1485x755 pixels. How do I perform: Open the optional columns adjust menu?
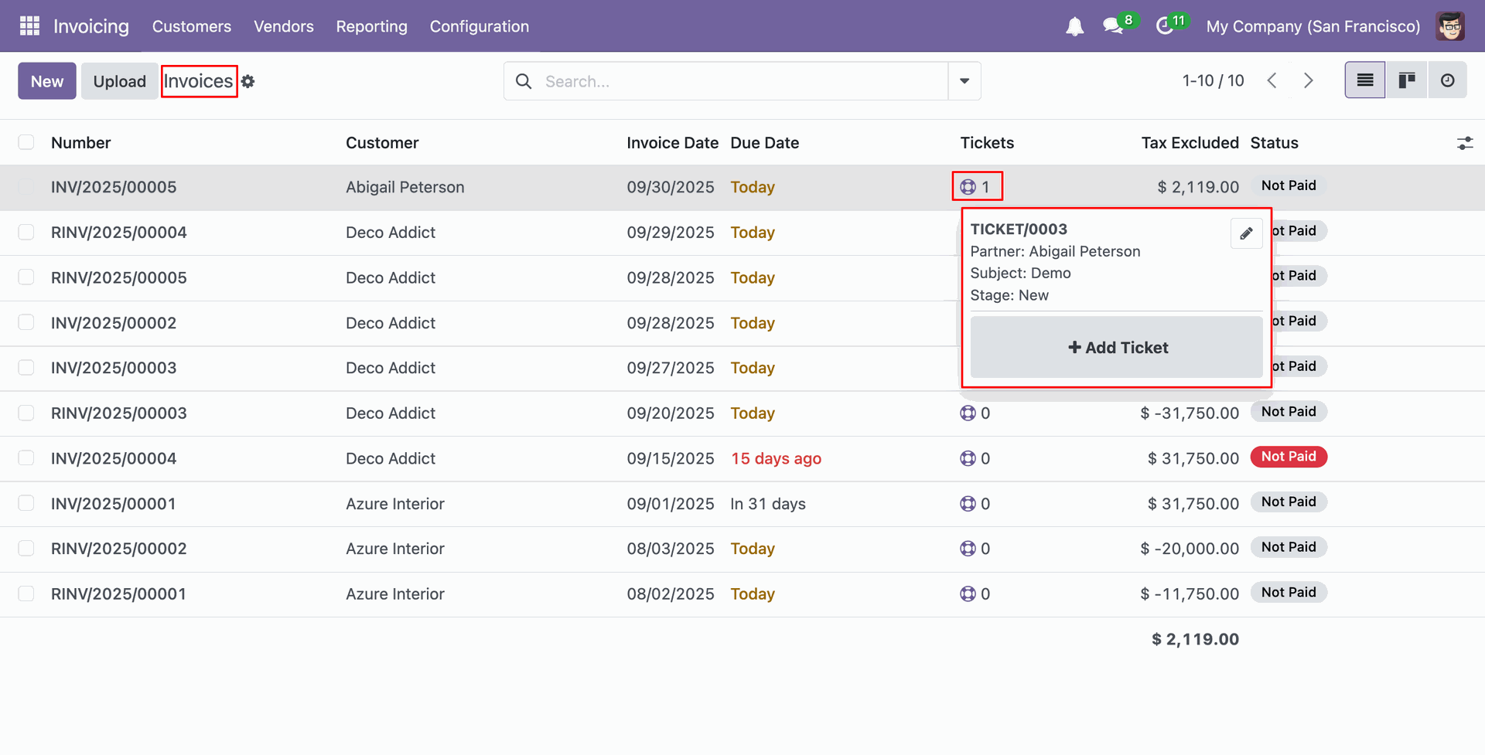pos(1465,143)
